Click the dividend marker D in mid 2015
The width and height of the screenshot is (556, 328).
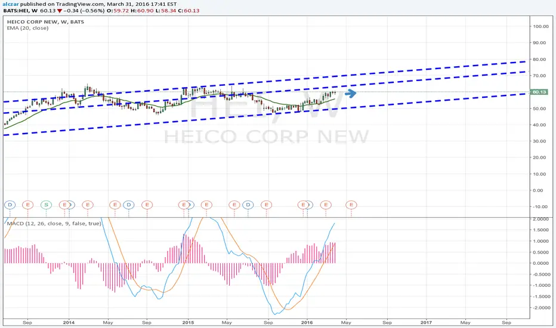(248, 205)
